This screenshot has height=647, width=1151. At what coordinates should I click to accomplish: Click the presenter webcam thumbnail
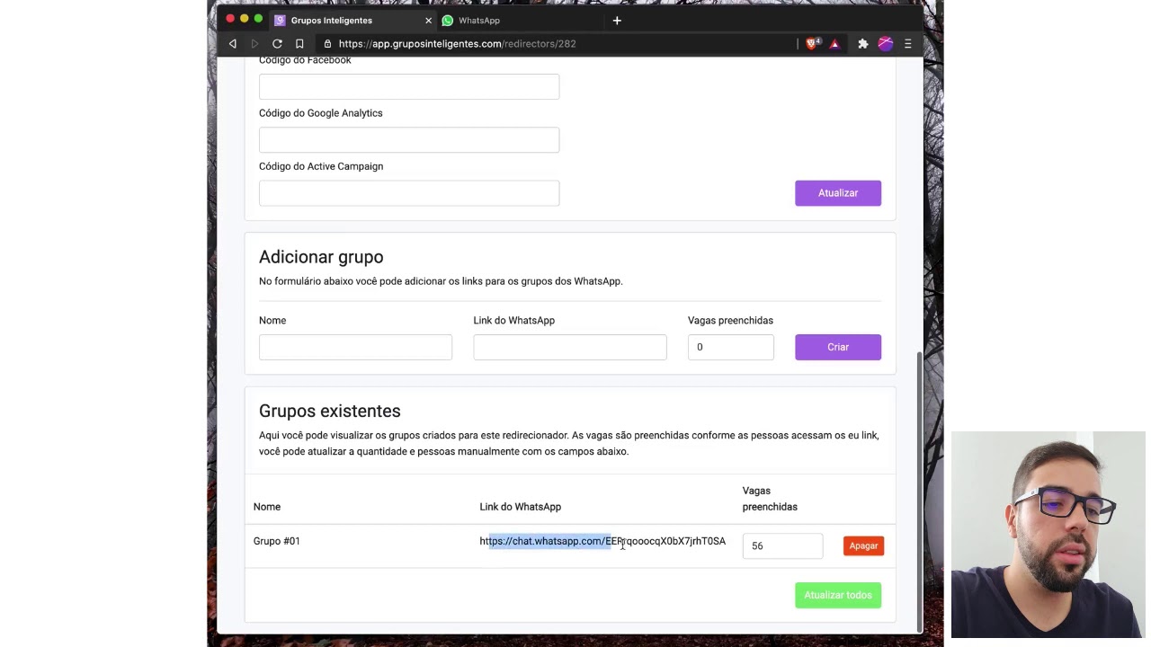pyautogui.click(x=1048, y=536)
